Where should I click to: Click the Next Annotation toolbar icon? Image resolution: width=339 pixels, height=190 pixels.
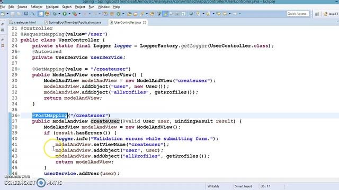coord(198,14)
